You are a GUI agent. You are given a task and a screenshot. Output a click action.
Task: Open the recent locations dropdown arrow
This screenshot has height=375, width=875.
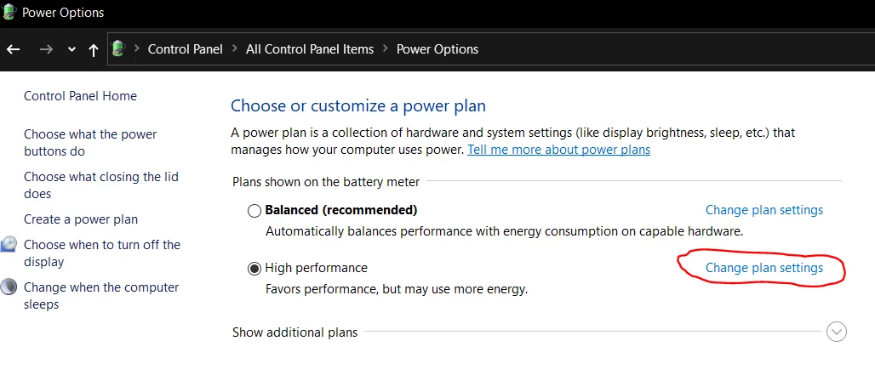[71, 49]
